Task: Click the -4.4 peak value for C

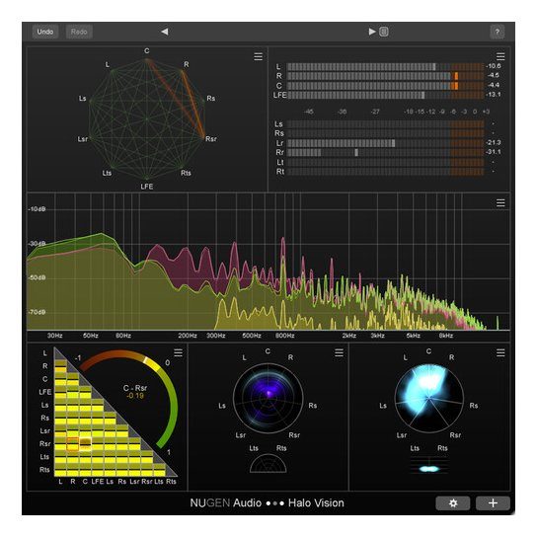Action: pos(494,85)
